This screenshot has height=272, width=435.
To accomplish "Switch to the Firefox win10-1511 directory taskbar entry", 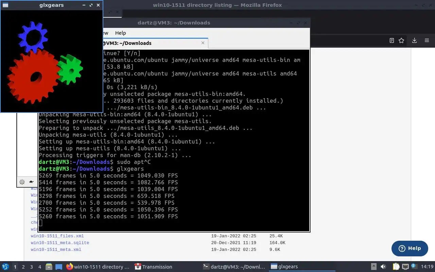I will (x=98, y=267).
